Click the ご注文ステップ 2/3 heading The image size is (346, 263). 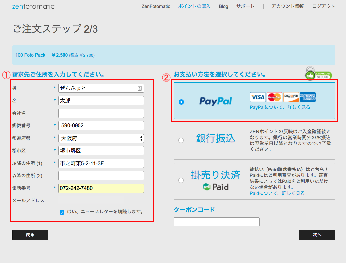pos(55,29)
